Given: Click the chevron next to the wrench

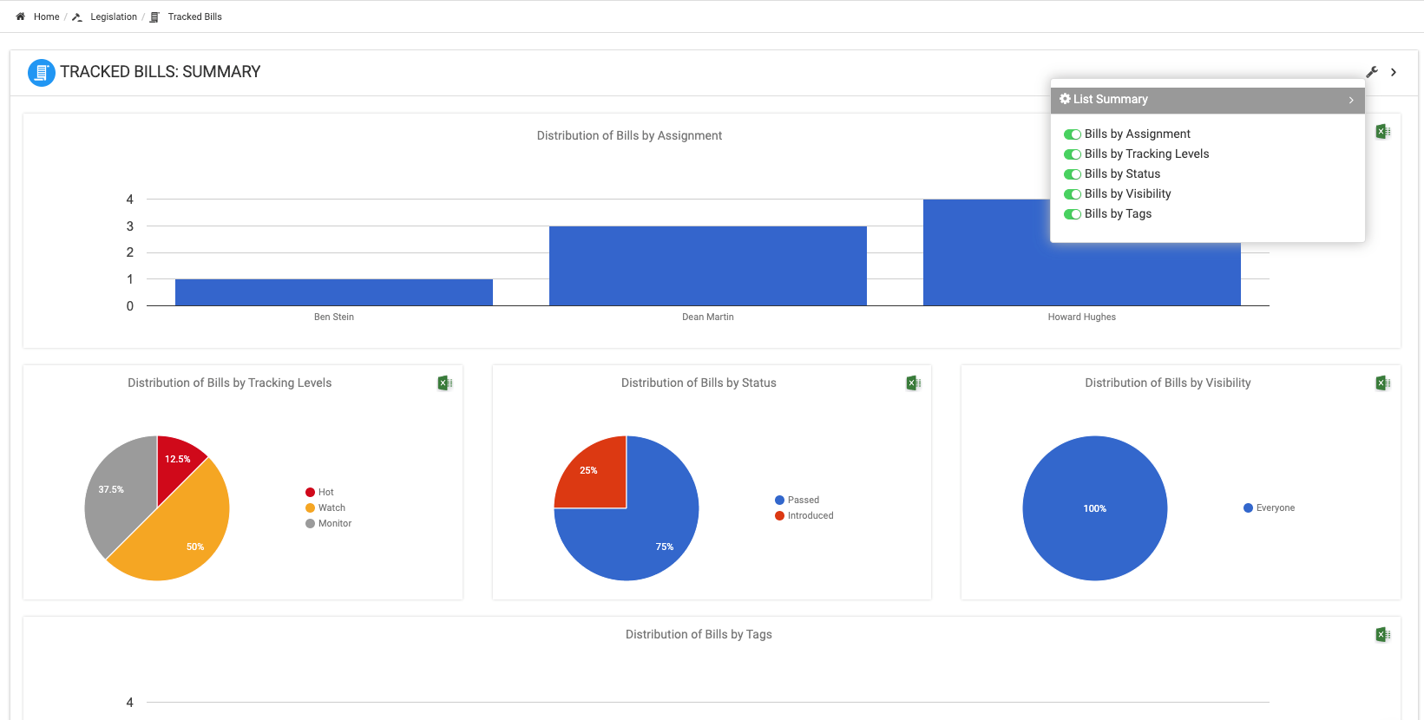Looking at the screenshot, I should [1394, 72].
